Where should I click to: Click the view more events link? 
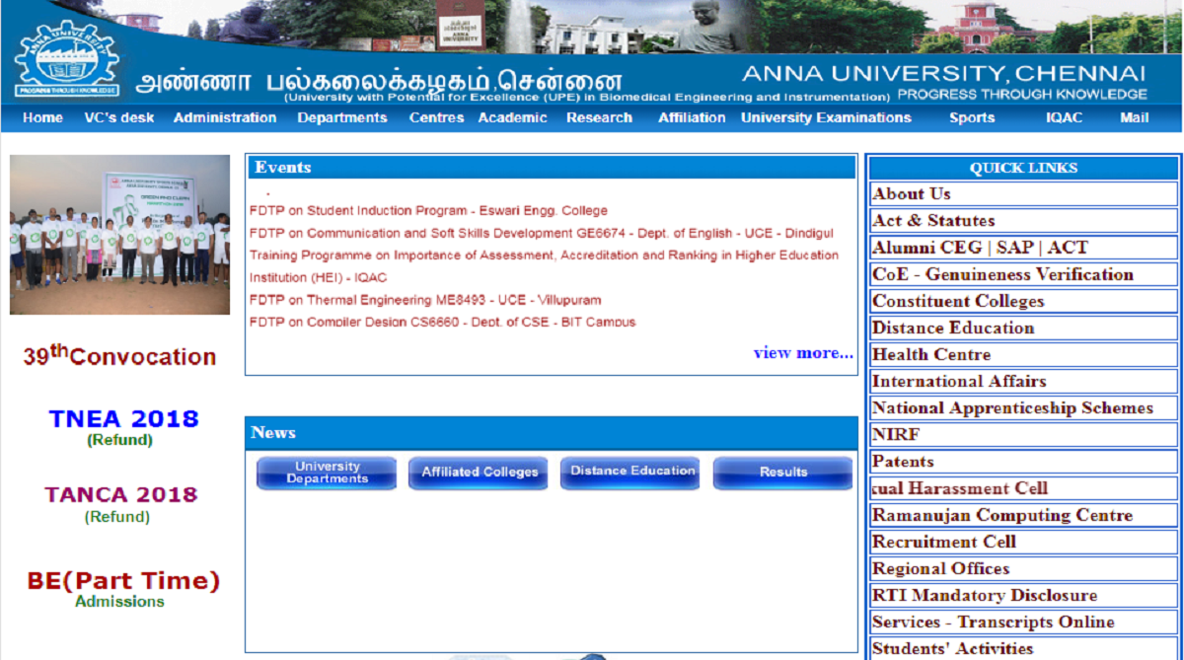click(x=803, y=352)
